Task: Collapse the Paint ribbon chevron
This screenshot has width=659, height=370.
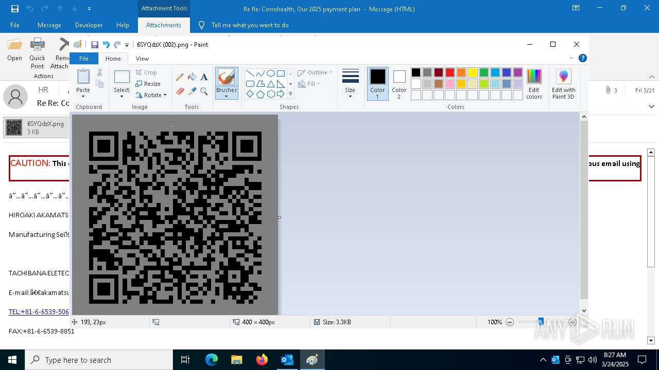Action: [x=571, y=58]
